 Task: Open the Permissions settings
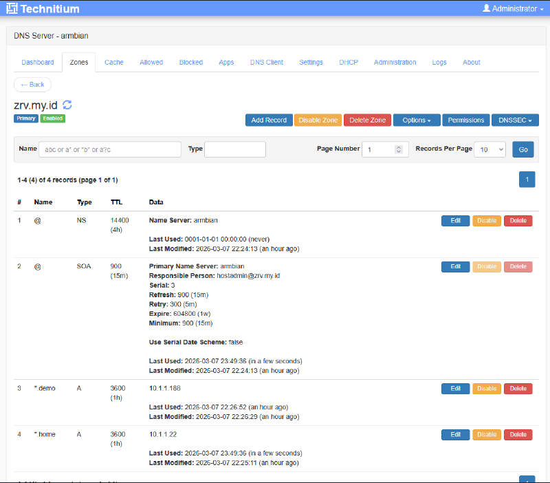[x=465, y=120]
